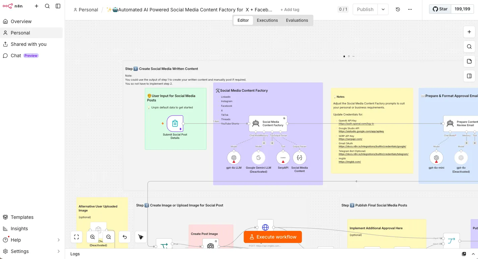Select the SerpAPI tool node

[x=283, y=158]
